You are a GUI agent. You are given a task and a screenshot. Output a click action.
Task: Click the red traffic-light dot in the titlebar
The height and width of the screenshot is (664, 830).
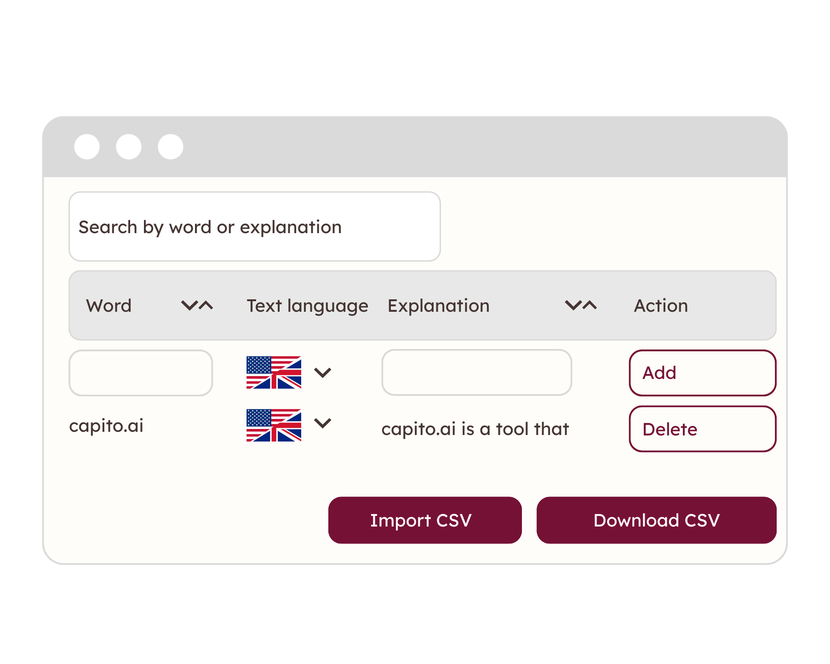point(87,146)
